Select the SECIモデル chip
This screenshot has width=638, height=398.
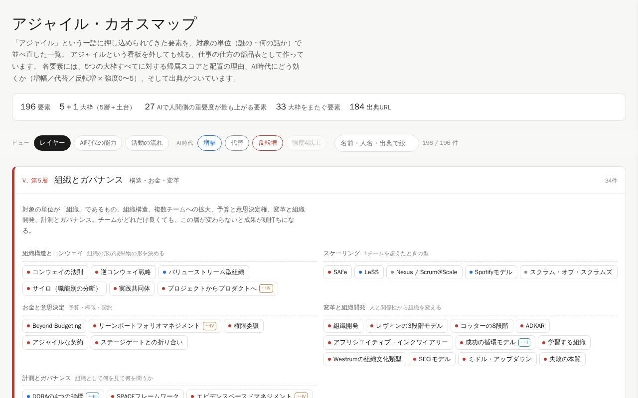point(432,359)
